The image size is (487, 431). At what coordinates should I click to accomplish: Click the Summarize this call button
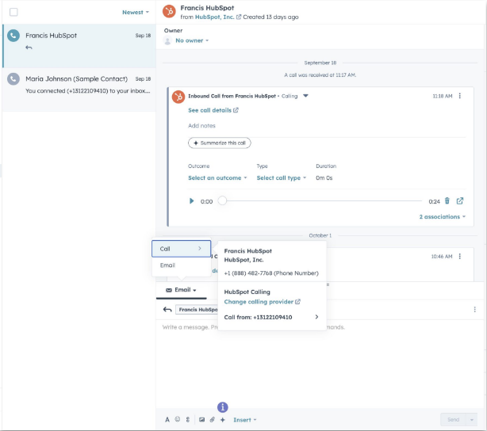coord(219,143)
